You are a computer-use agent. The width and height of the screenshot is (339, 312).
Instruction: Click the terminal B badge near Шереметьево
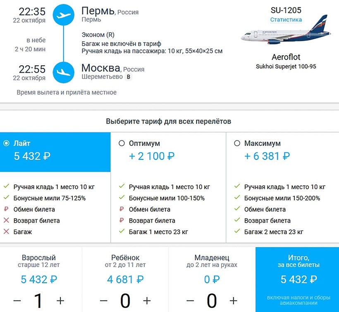128,77
